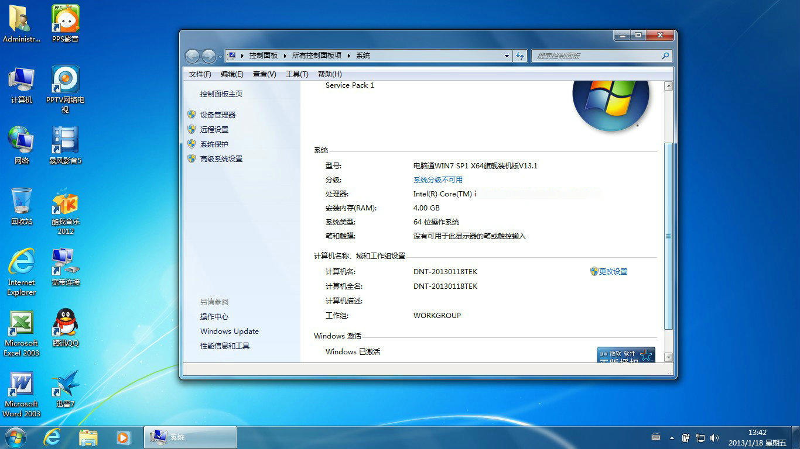Viewport: 800px width, 449px height.
Task: Click the scrollbar up arrow
Action: click(668, 86)
